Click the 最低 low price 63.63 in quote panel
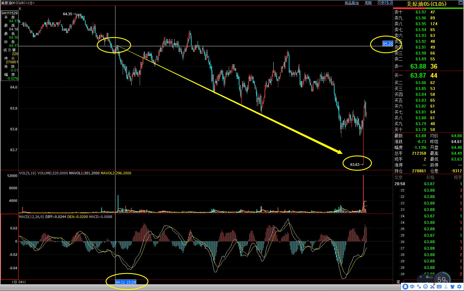Viewport: 464px width, 291px height. [456, 159]
